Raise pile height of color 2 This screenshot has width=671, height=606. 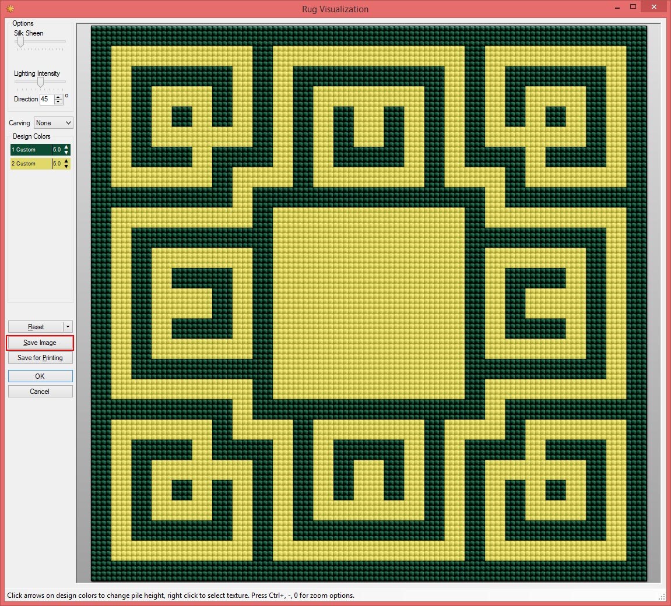pyautogui.click(x=66, y=161)
